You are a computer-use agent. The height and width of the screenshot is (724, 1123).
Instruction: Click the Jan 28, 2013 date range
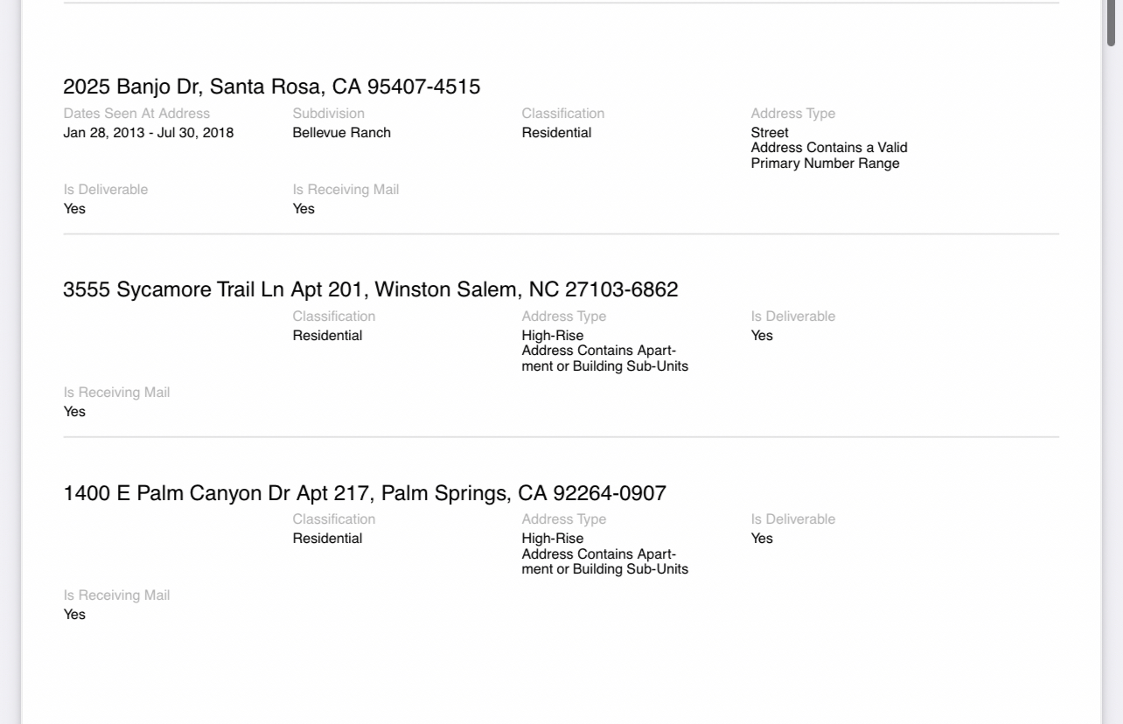click(149, 133)
